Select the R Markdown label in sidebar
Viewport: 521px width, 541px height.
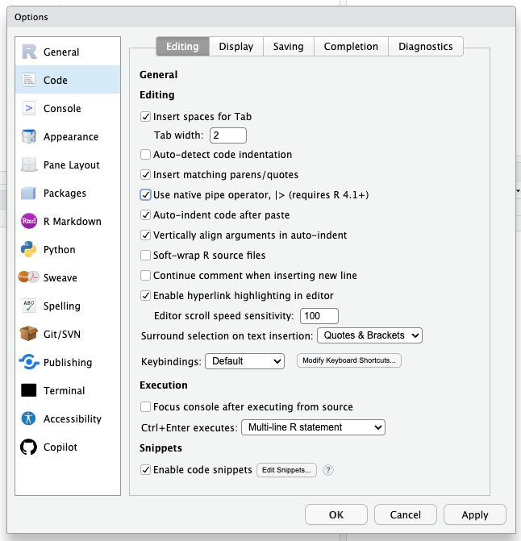pos(73,221)
